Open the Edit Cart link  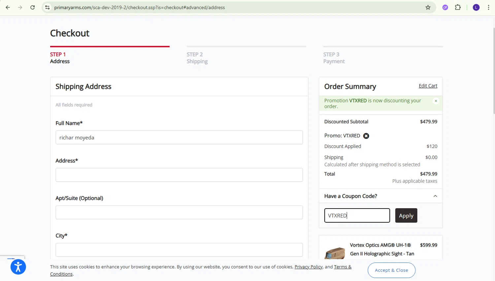(428, 86)
